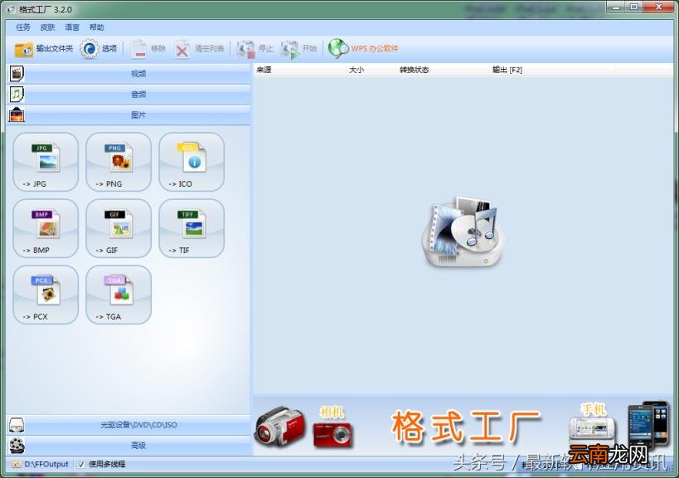The width and height of the screenshot is (679, 478).
Task: Click the app title bar icon
Action: pos(11,9)
